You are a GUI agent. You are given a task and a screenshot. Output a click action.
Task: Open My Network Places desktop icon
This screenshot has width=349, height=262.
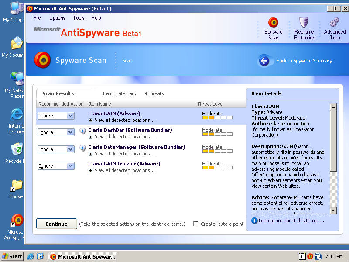17,79
